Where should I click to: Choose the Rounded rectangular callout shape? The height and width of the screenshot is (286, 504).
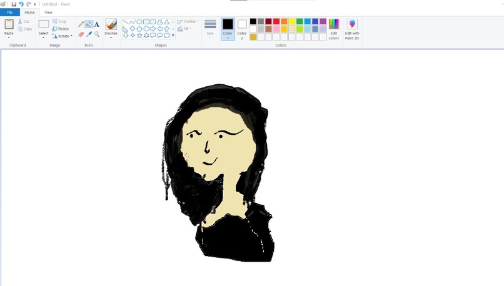click(x=153, y=36)
